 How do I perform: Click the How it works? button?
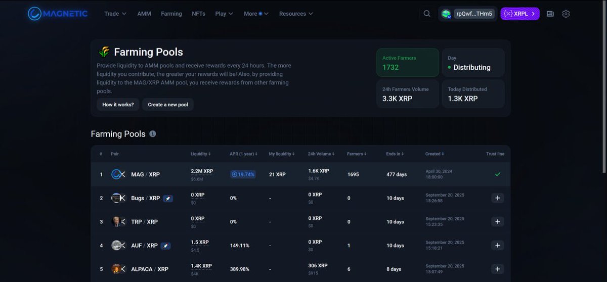point(118,105)
